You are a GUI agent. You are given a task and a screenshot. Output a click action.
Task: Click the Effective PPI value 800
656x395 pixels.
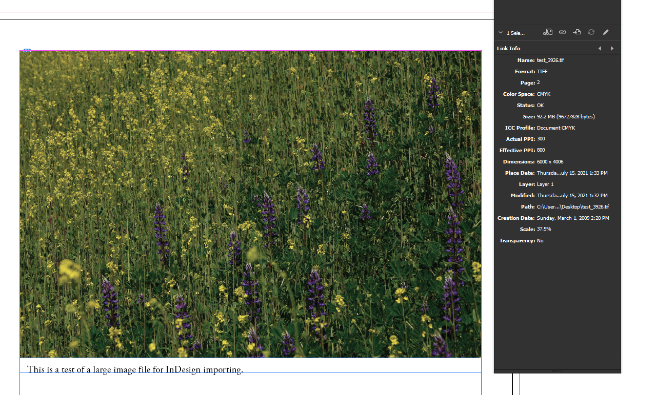(541, 150)
